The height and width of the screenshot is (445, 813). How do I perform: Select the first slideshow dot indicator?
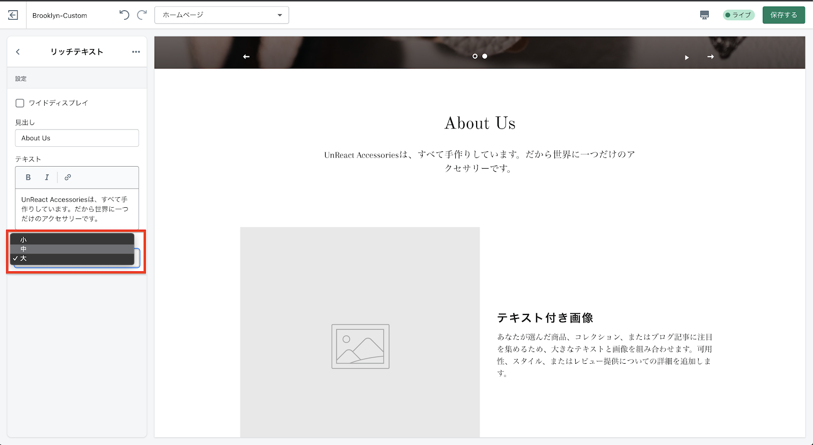tap(475, 56)
